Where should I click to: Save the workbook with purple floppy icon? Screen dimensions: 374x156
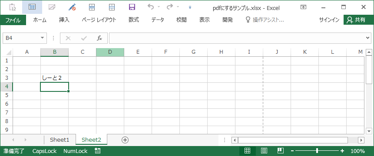(132, 7)
